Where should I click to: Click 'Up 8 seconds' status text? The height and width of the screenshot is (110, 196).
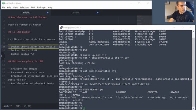click(x=179, y=97)
